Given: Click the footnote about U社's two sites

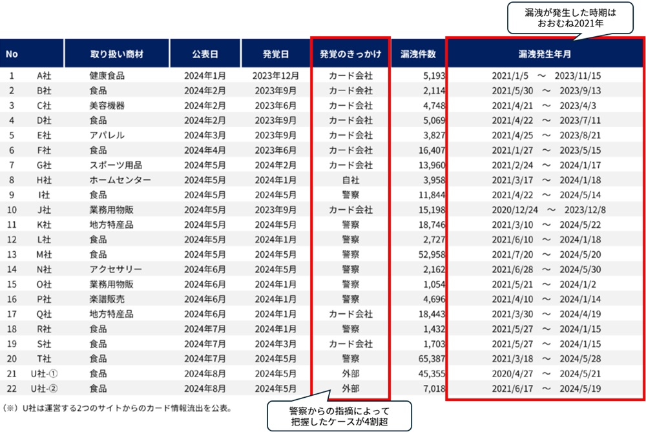Looking at the screenshot, I should (118, 409).
